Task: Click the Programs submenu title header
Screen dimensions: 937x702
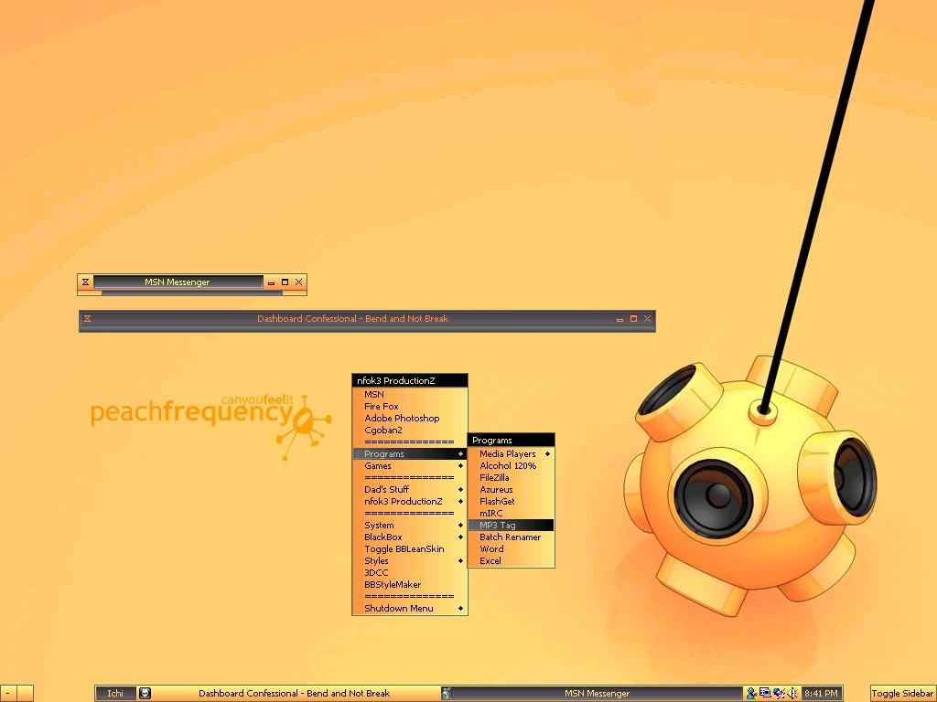Action: [x=511, y=441]
